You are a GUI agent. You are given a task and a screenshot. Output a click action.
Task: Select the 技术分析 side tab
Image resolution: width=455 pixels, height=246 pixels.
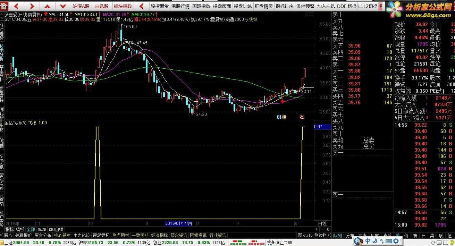2,53
